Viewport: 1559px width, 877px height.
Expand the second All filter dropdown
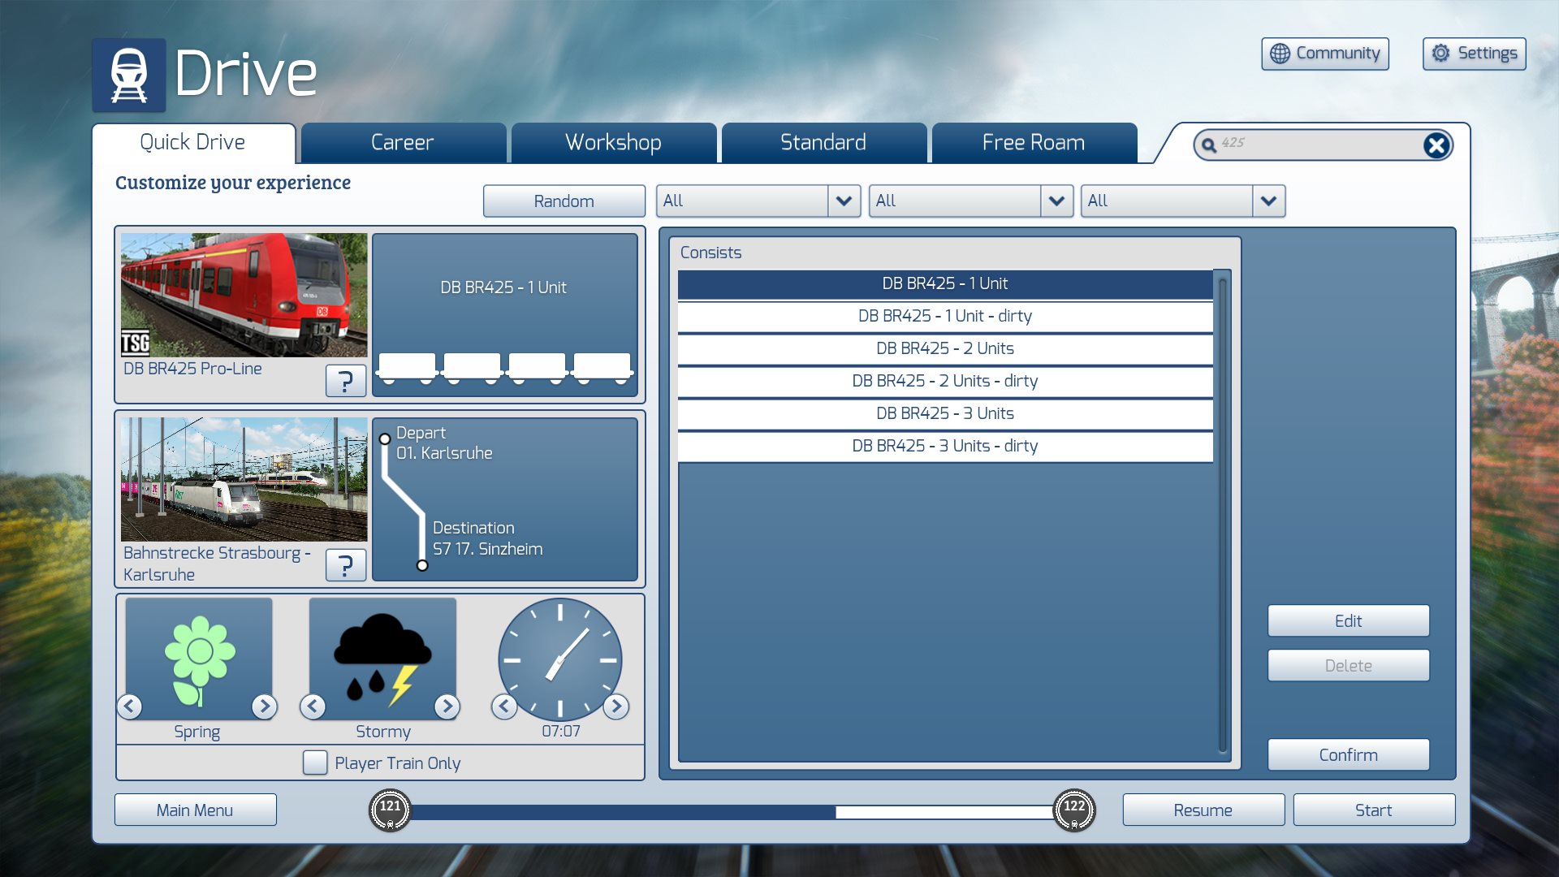click(x=1056, y=201)
